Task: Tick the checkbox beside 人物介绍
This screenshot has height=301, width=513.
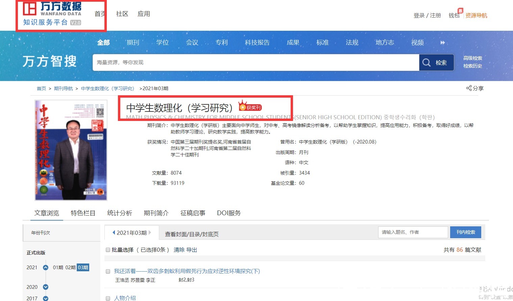Action: tap(108, 298)
